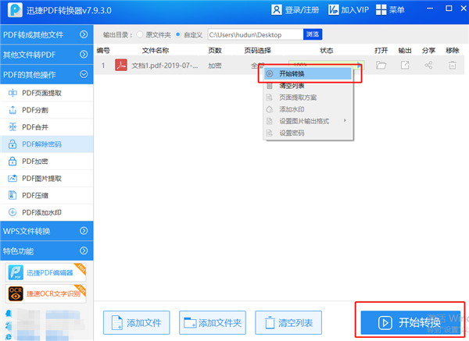The height and width of the screenshot is (341, 469).
Task: Click the VIP badge icon
Action: point(334,10)
